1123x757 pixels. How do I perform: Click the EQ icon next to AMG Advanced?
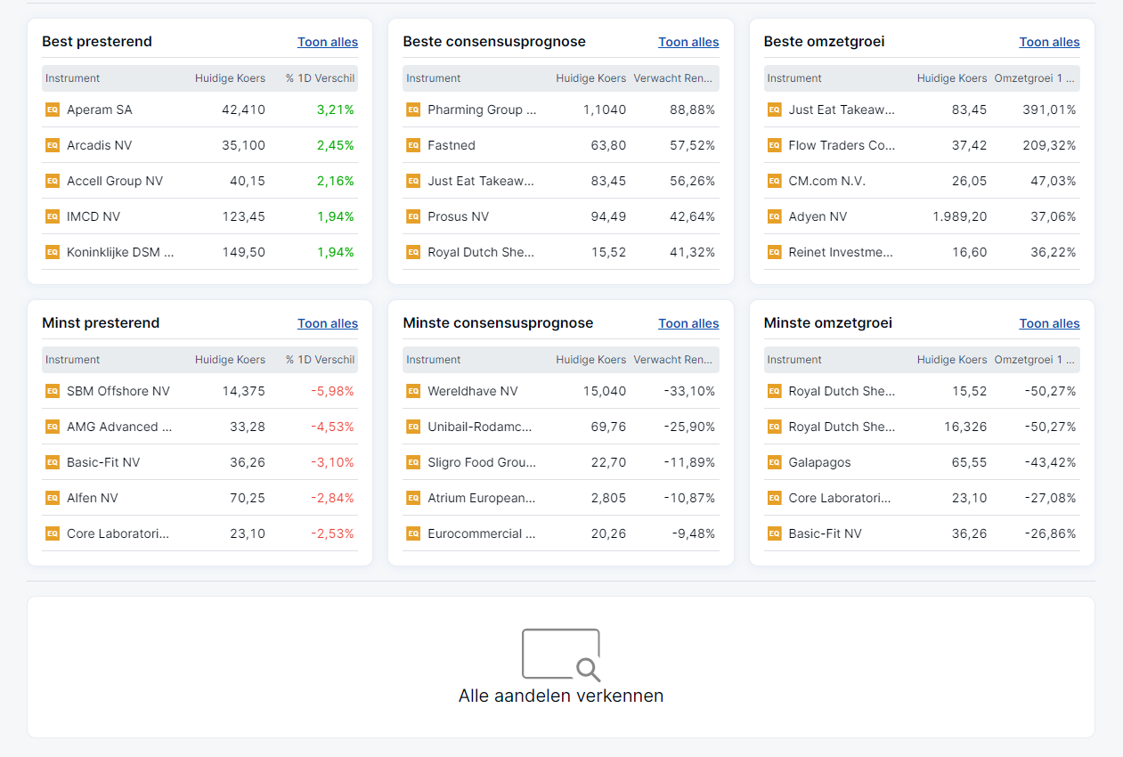53,427
